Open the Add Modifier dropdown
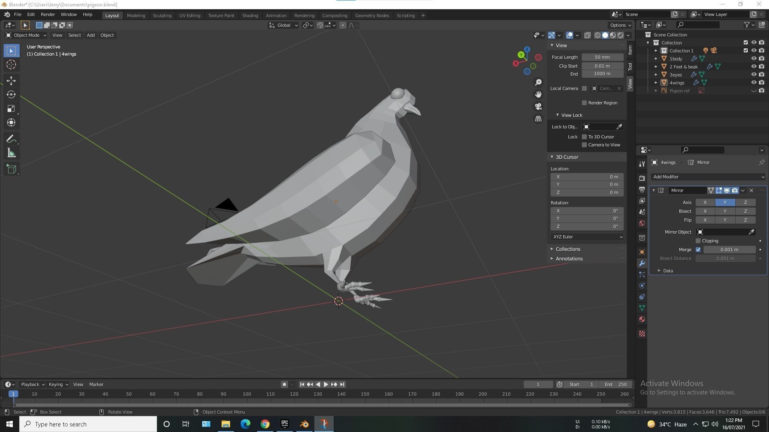Screen dimensions: 769x432 tap(708, 177)
